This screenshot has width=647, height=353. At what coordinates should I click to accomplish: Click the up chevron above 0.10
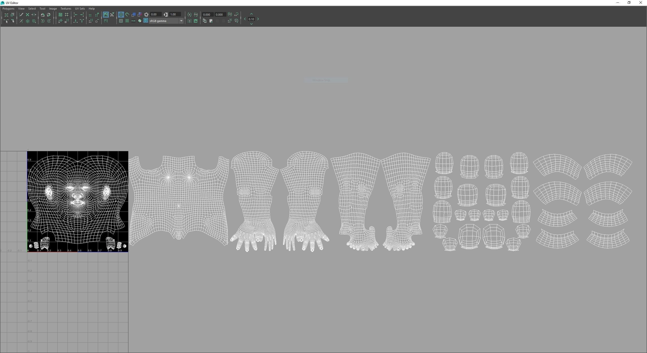point(251,14)
